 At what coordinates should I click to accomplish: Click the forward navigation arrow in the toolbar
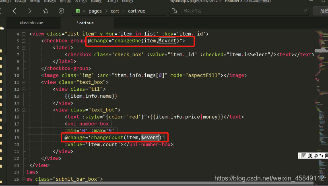point(30,11)
